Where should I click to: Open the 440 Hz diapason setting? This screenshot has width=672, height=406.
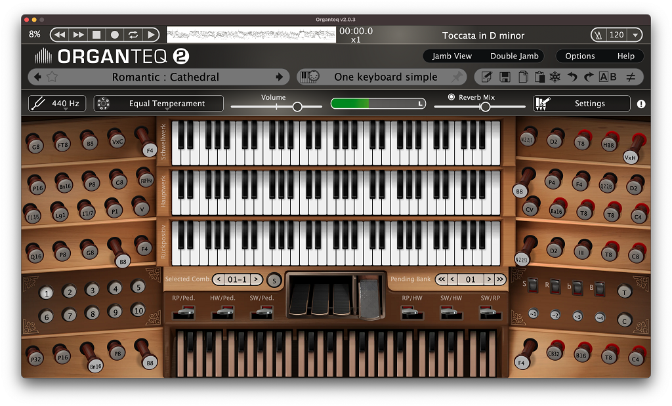tap(57, 103)
